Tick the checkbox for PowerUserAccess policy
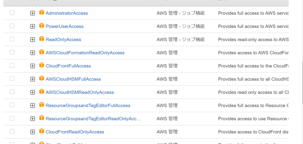Image resolution: width=303 pixels, height=144 pixels. pos(12,26)
